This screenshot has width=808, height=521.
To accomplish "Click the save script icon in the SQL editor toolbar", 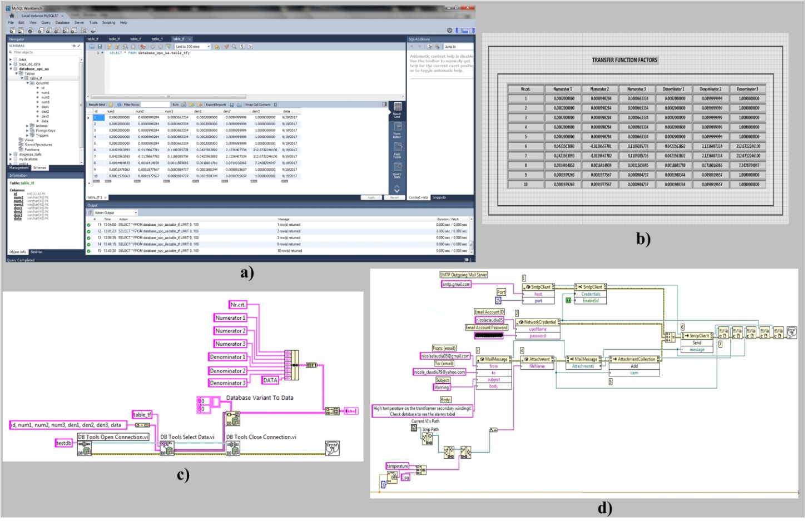I will tap(100, 47).
